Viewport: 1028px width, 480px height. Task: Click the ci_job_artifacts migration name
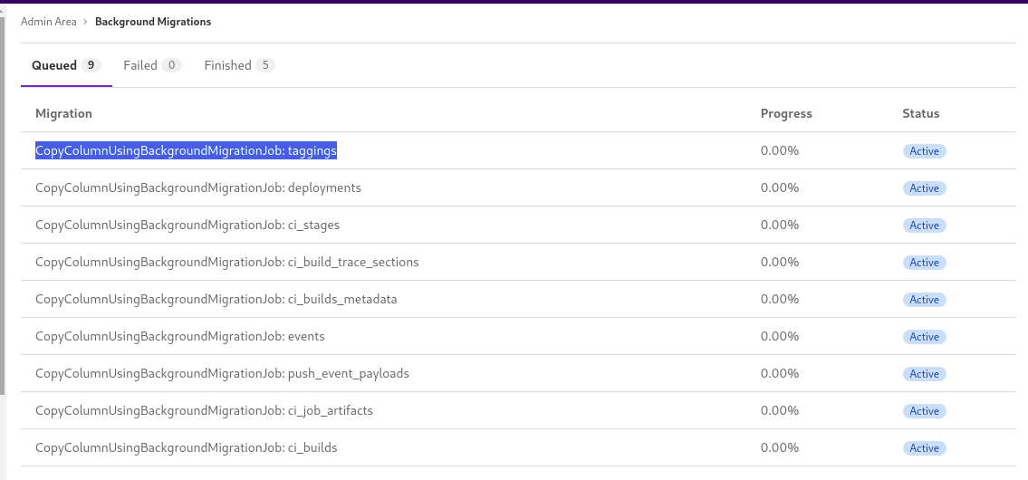[x=204, y=410]
